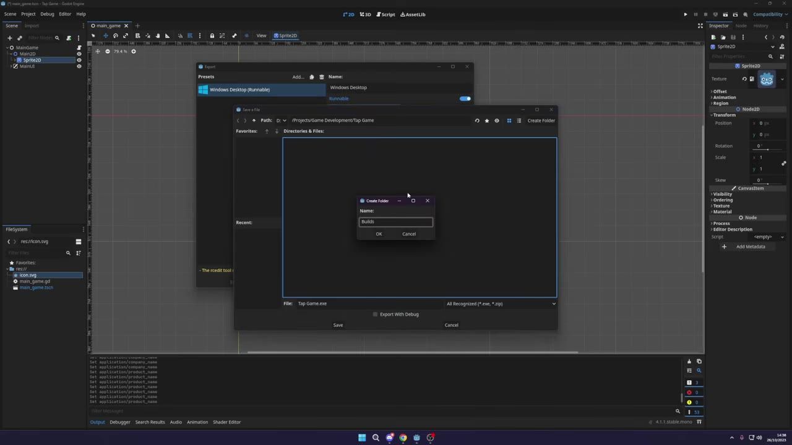Clear the output log with broom icon
792x445 pixels.
coord(689,361)
